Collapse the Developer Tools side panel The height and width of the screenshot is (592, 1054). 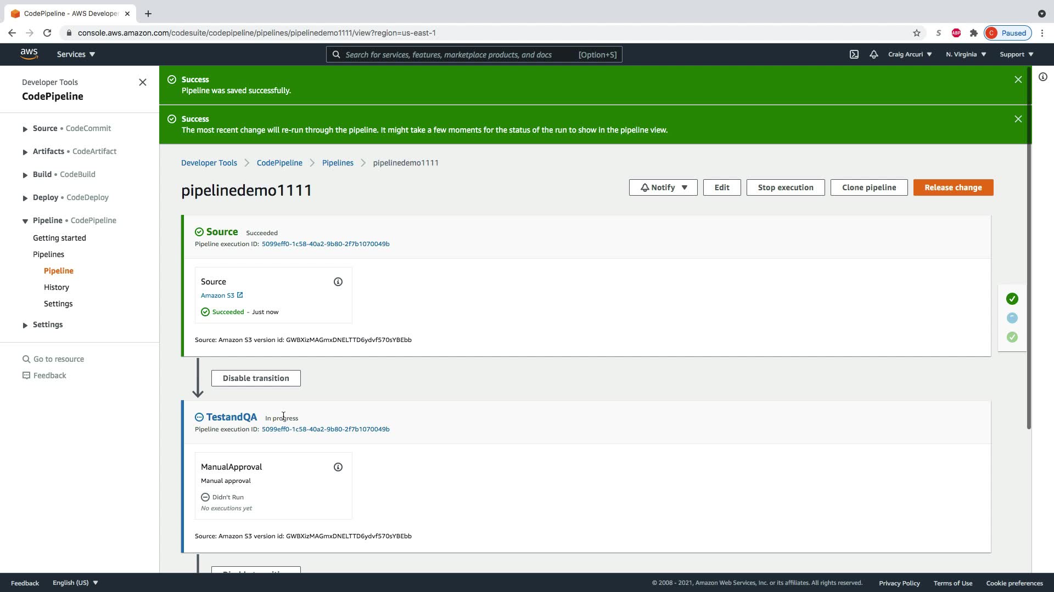[x=143, y=82]
